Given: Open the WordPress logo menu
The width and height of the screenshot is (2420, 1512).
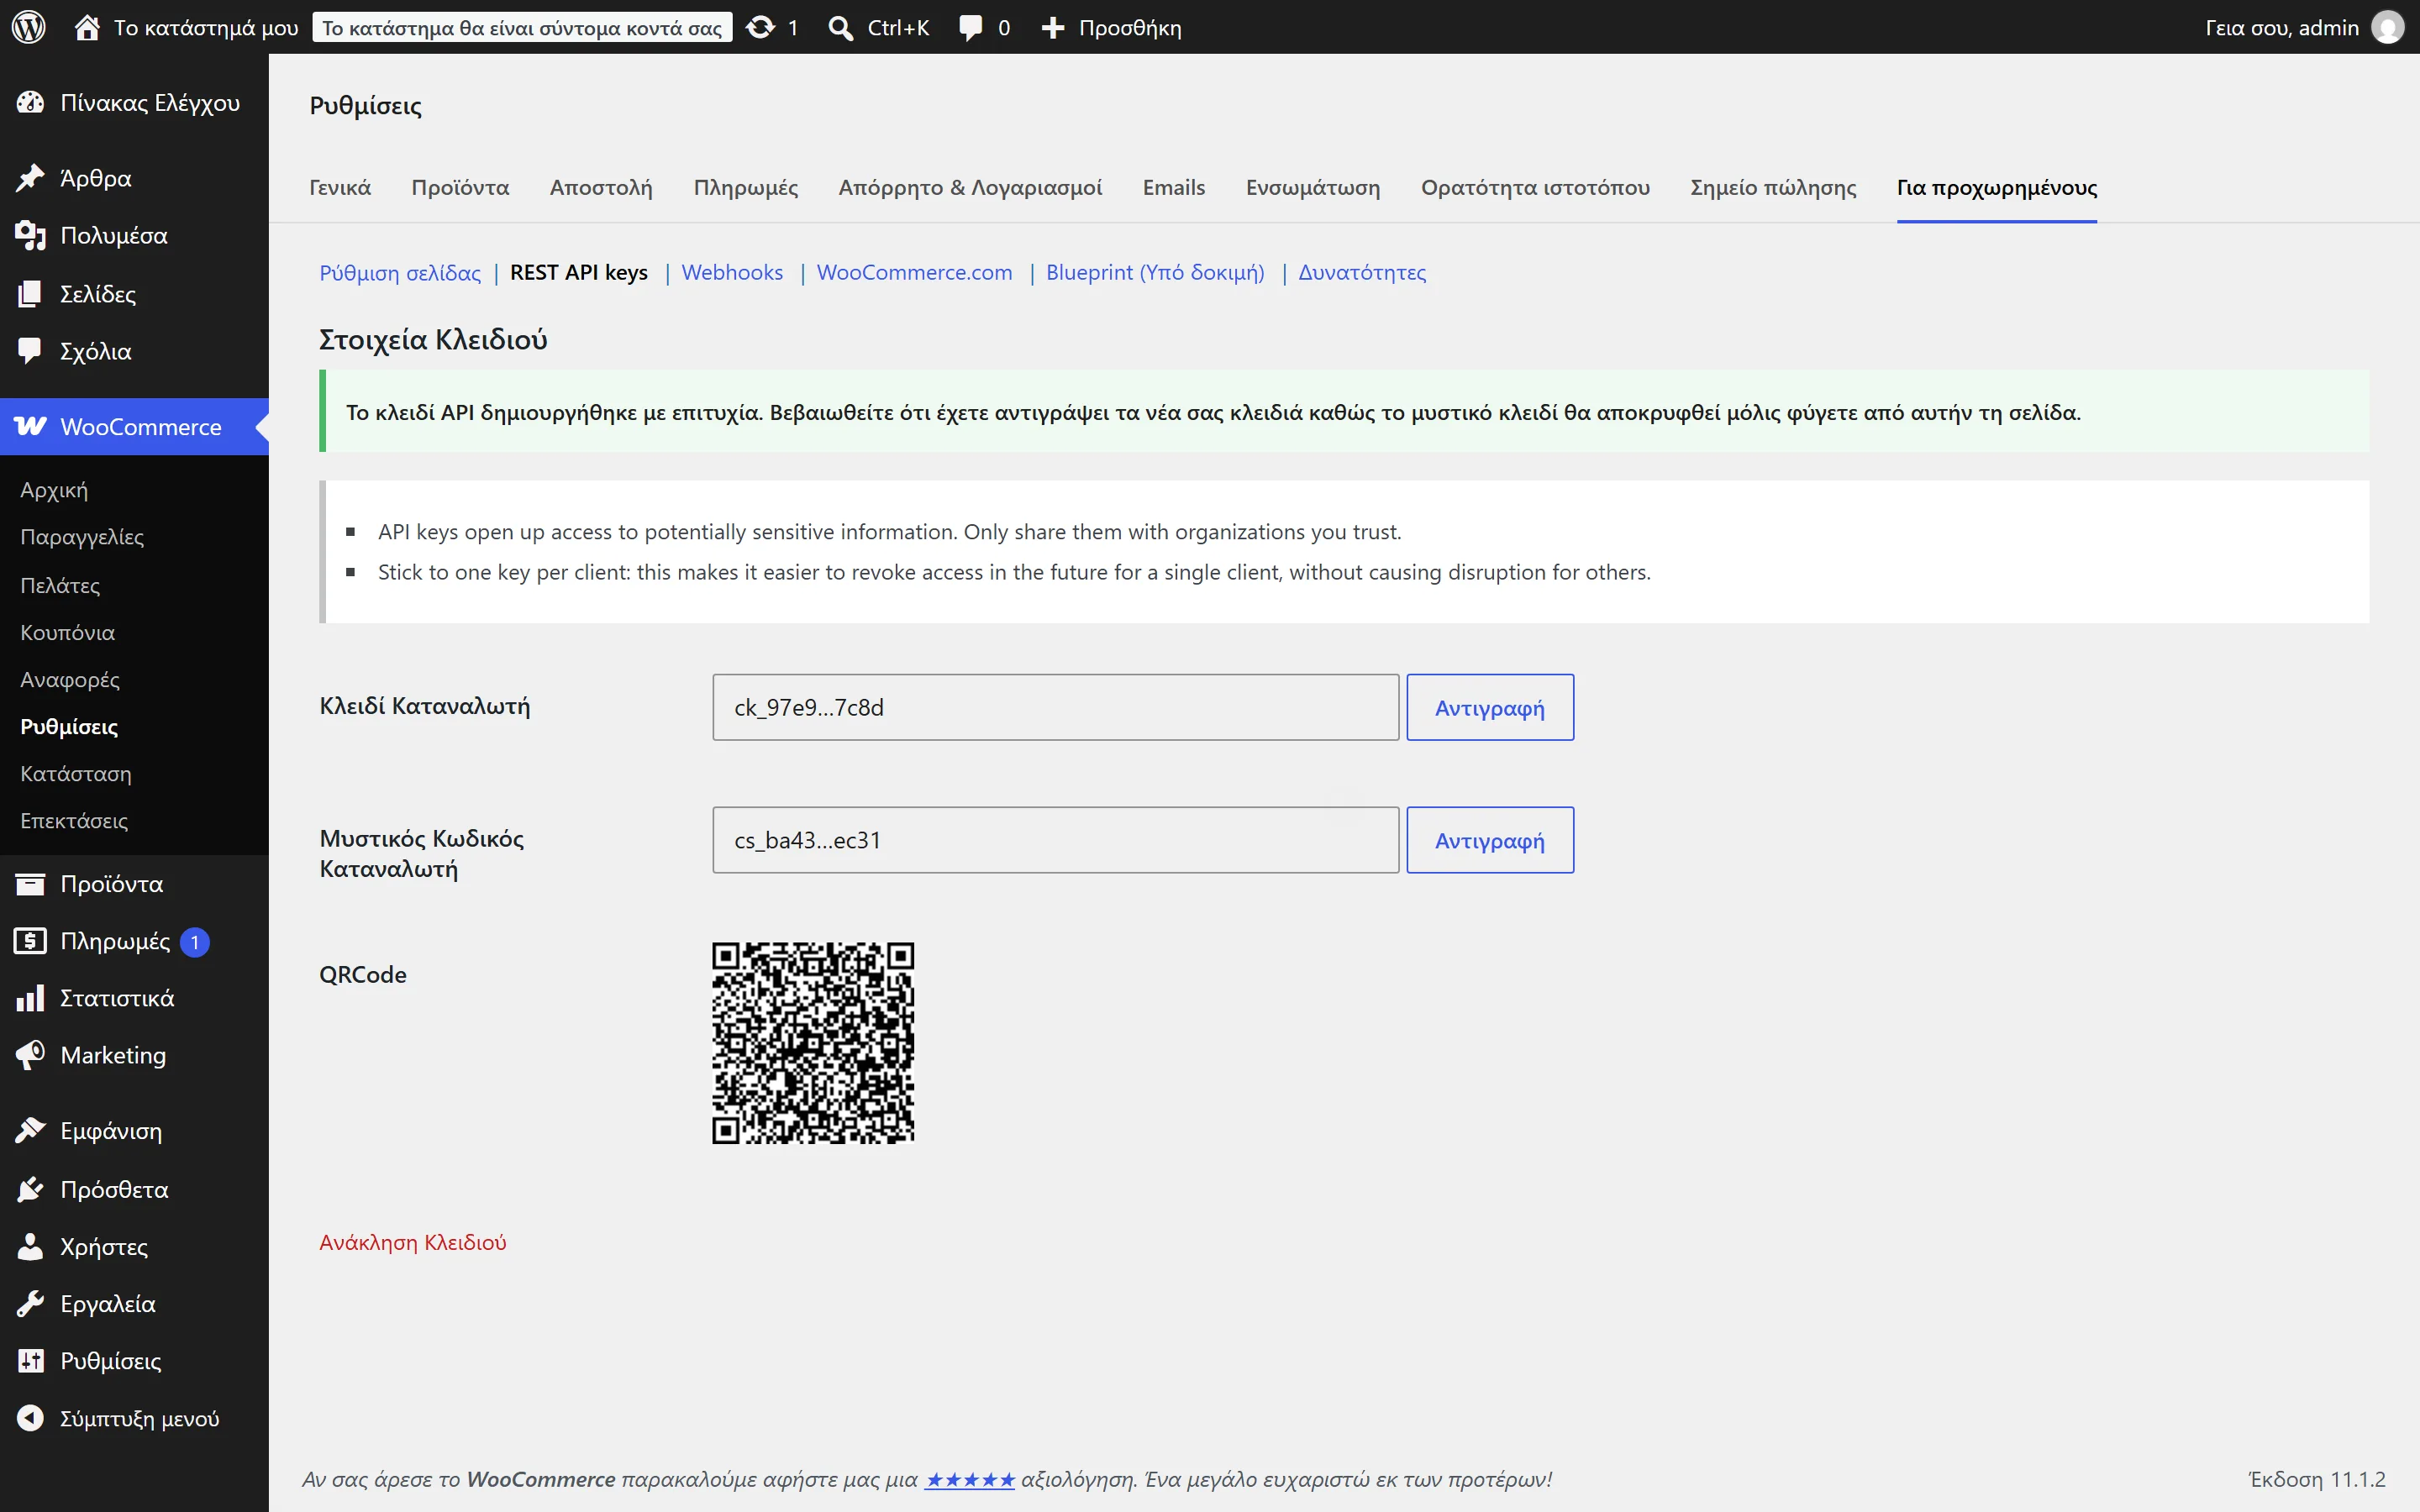Looking at the screenshot, I should (29, 27).
